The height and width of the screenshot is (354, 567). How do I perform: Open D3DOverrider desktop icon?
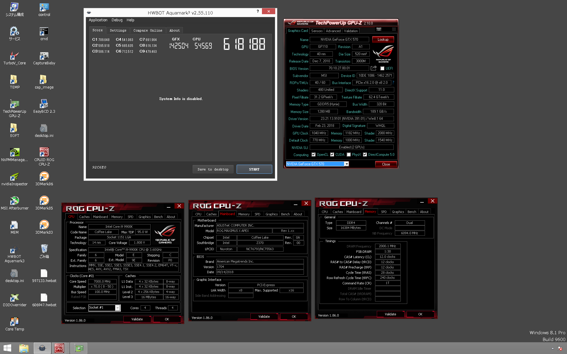click(x=14, y=300)
